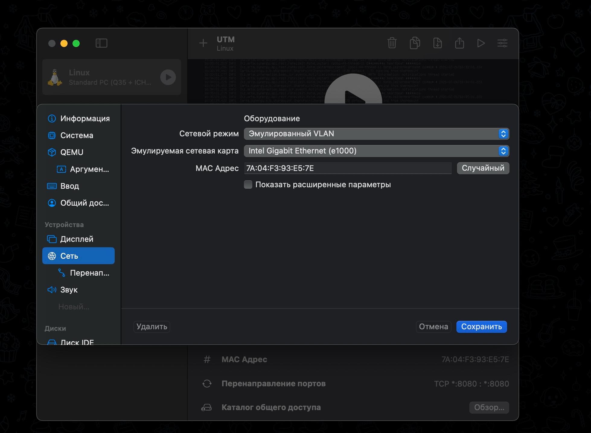Start the Linux VM from the sidebar play button
The width and height of the screenshot is (591, 433).
point(168,77)
